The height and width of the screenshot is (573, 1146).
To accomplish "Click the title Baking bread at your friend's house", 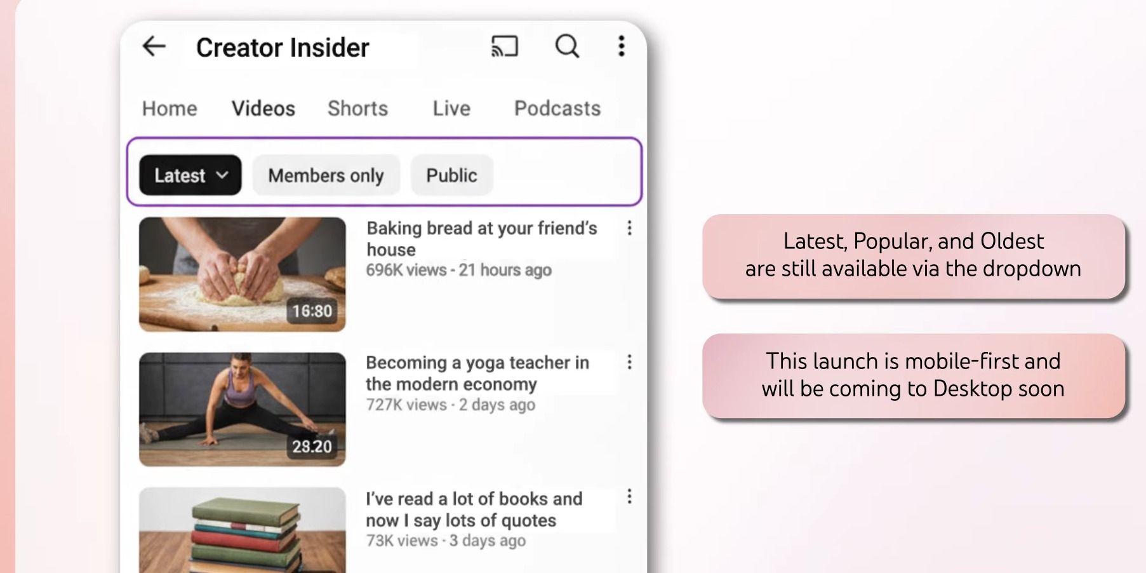I will [x=481, y=238].
